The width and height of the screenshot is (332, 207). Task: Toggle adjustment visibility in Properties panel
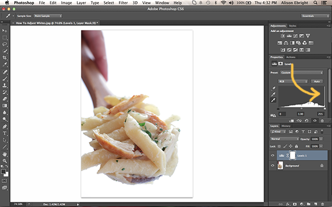pos(315,121)
